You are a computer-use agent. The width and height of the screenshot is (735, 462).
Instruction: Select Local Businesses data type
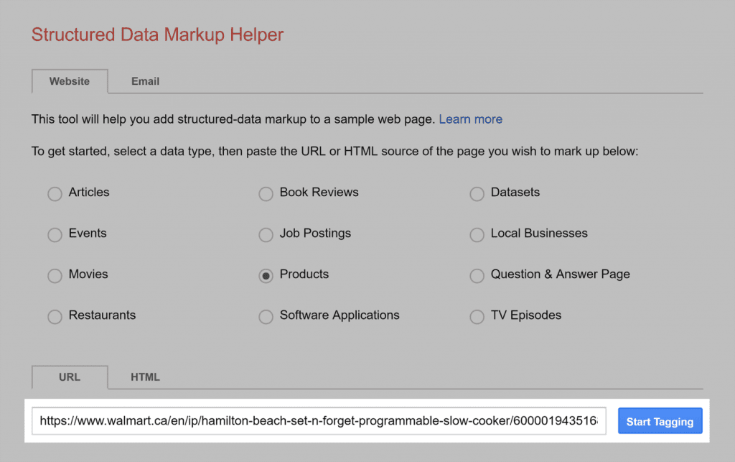(x=477, y=235)
